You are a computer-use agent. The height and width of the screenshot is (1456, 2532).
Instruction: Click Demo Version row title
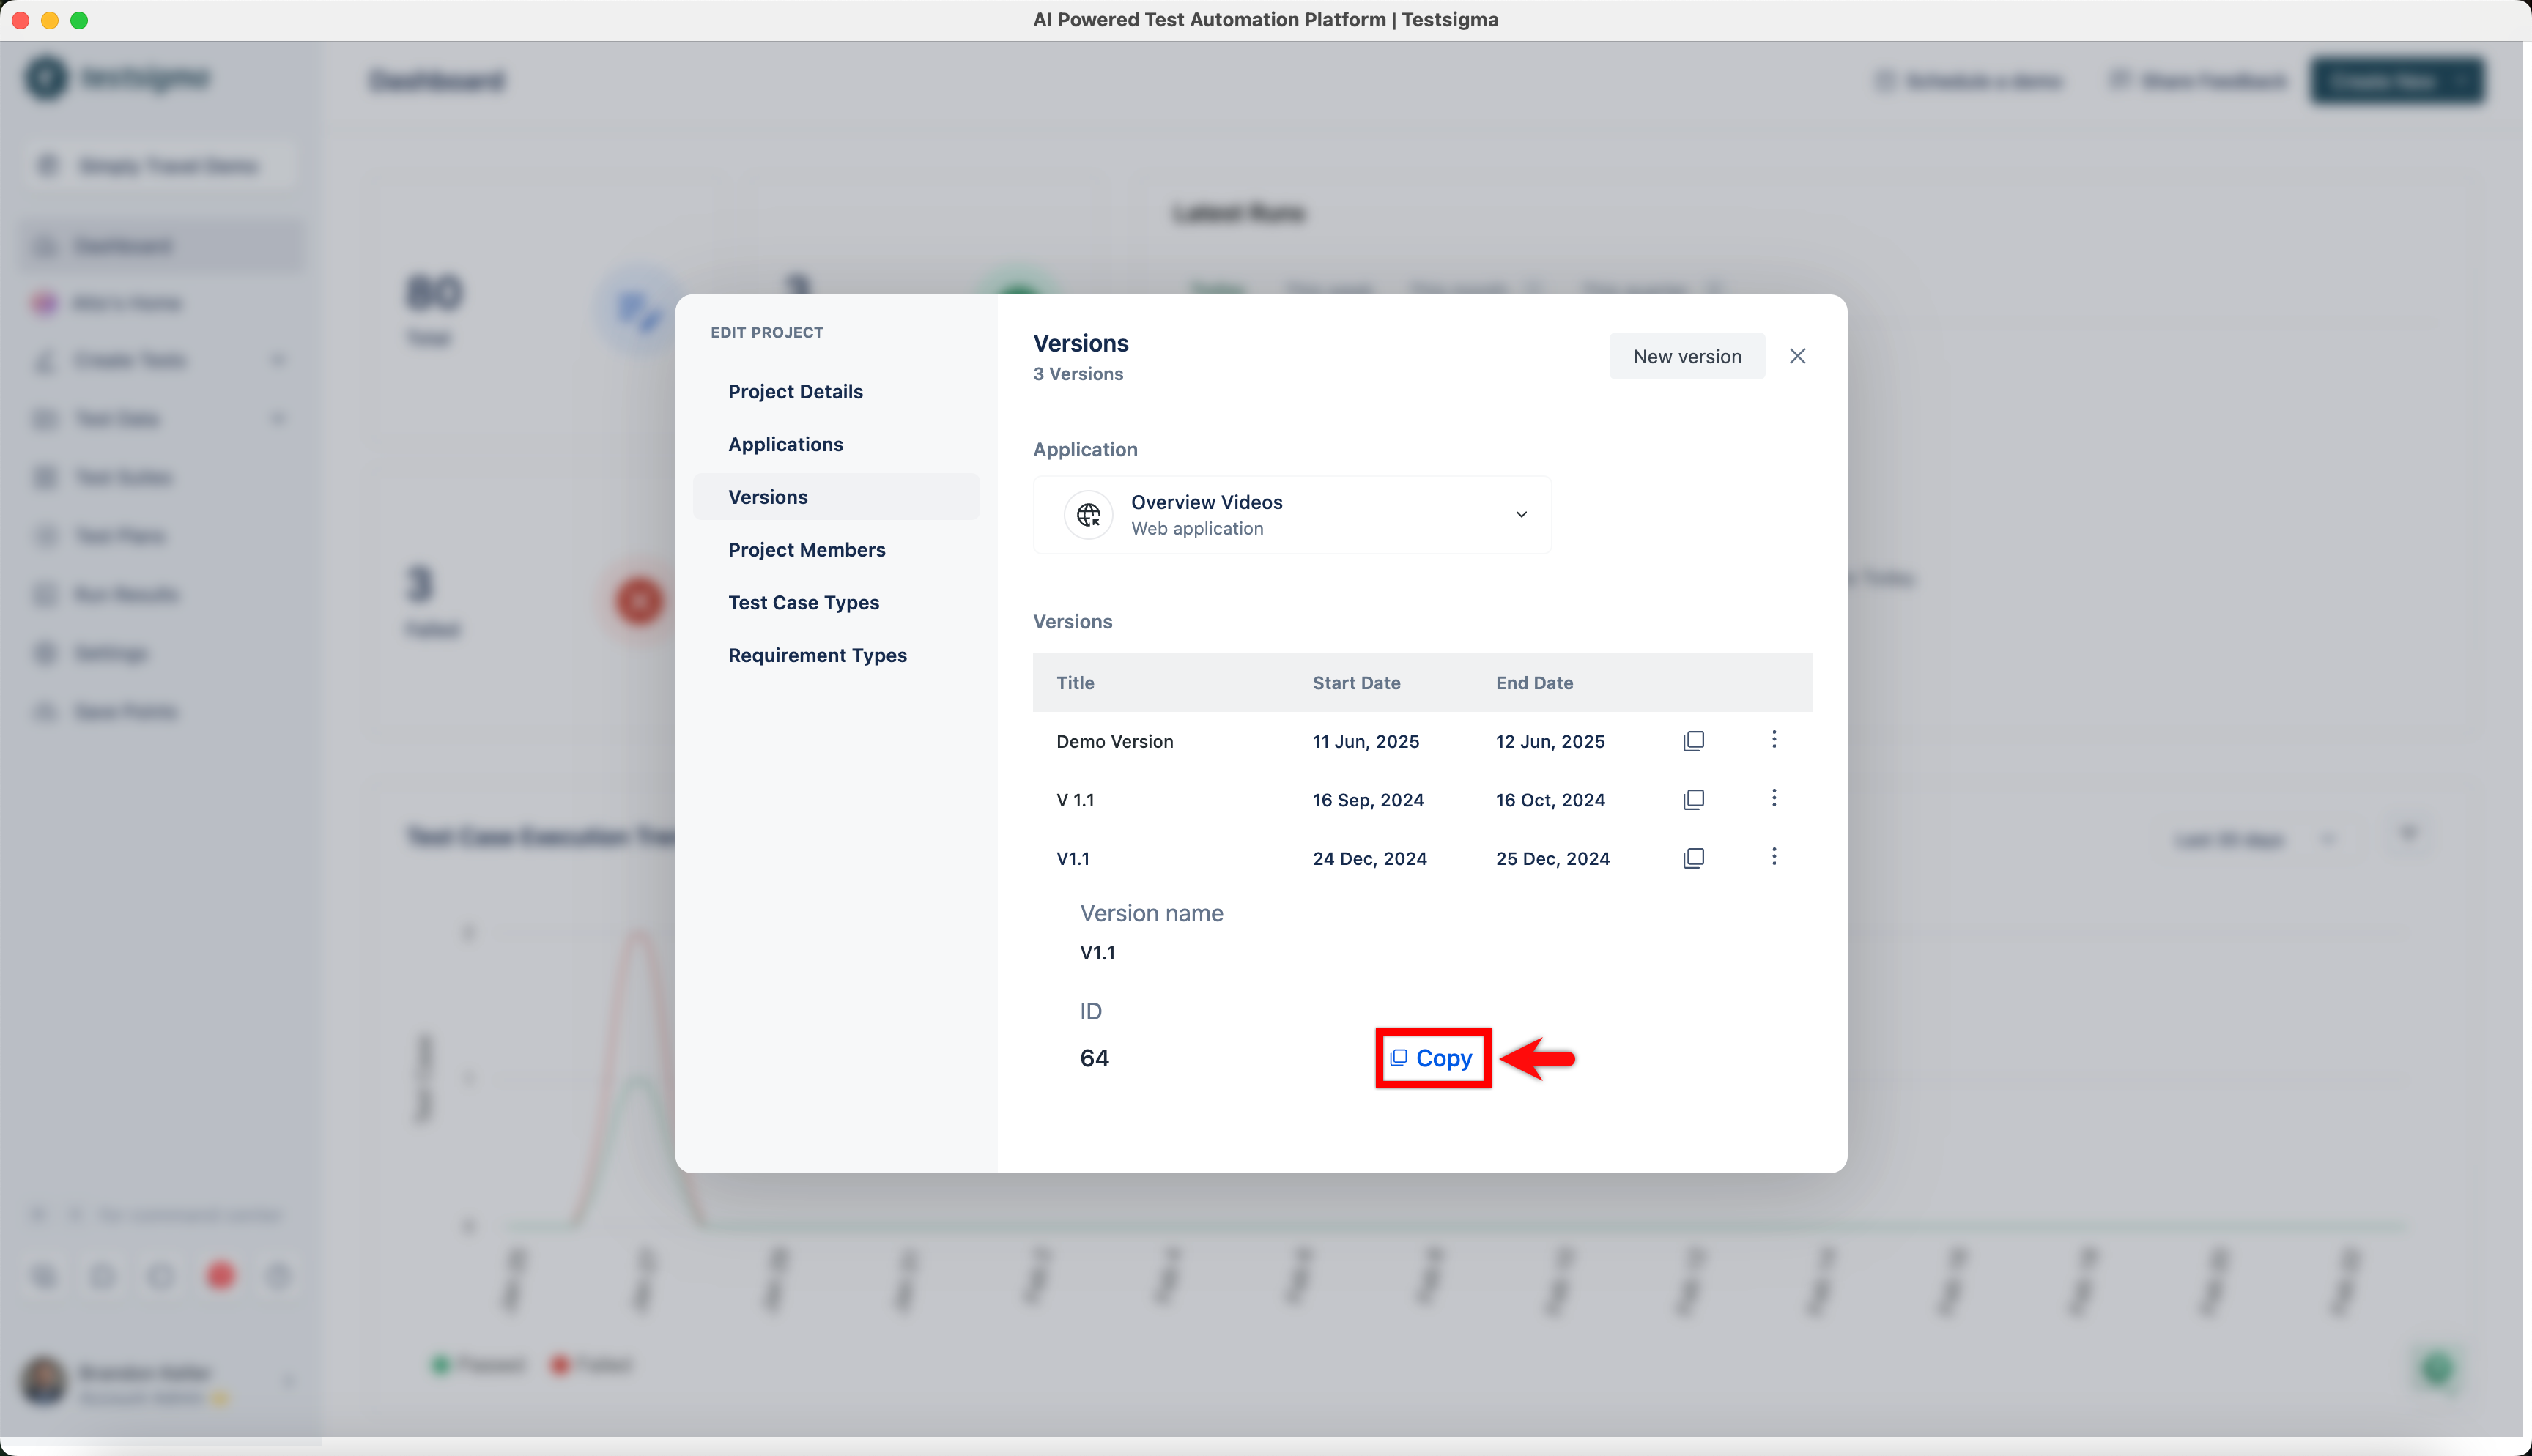click(1114, 741)
